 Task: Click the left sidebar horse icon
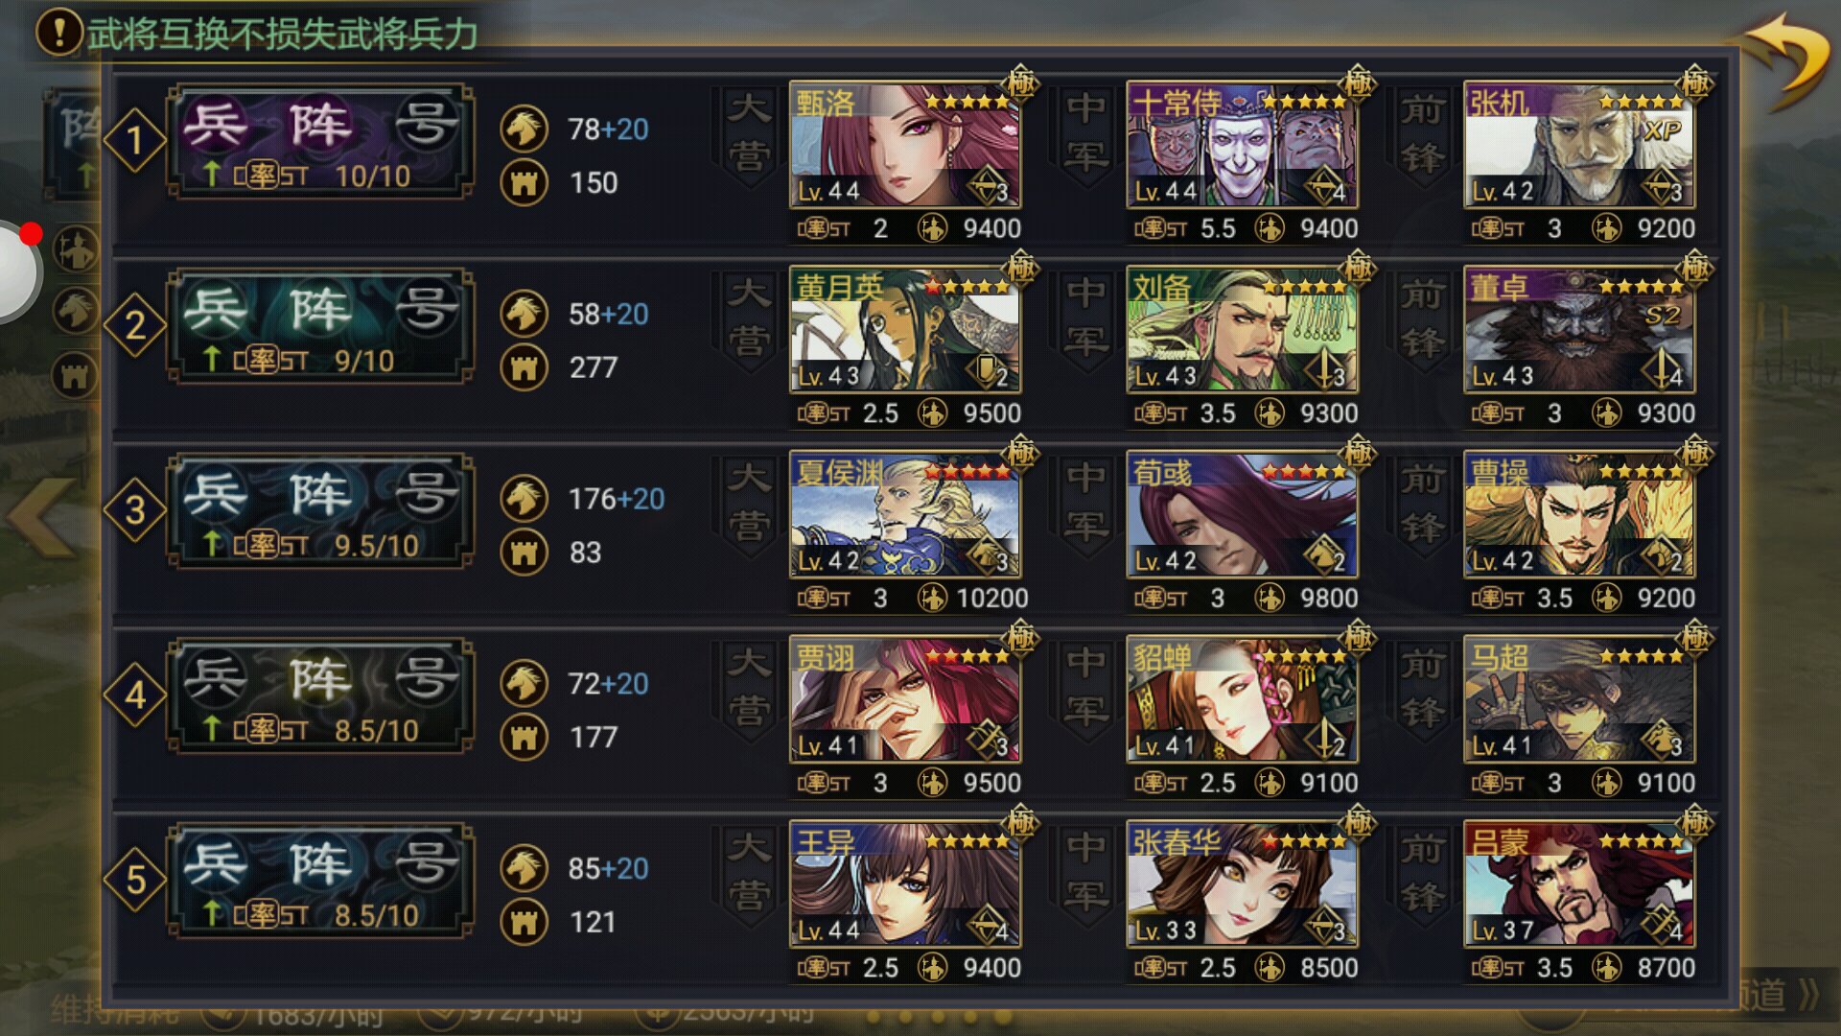click(76, 311)
